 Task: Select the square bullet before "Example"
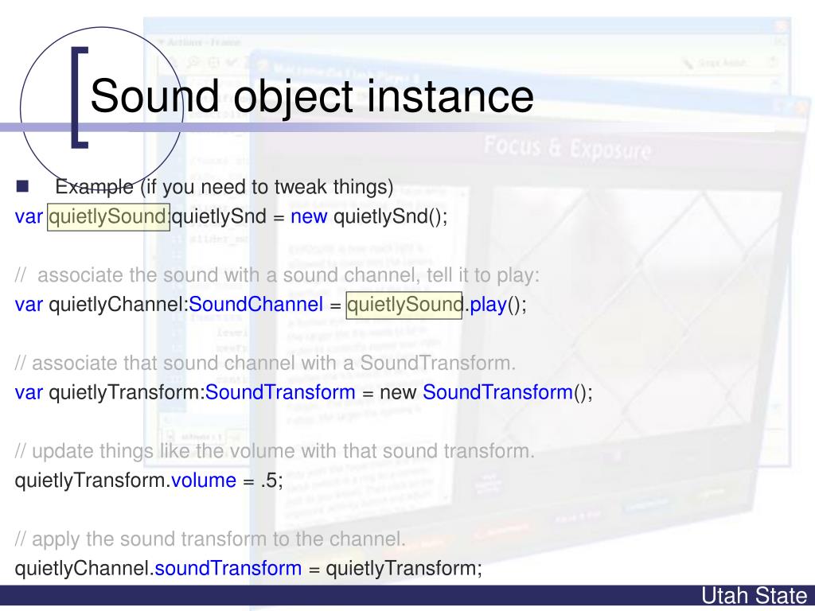coord(22,186)
